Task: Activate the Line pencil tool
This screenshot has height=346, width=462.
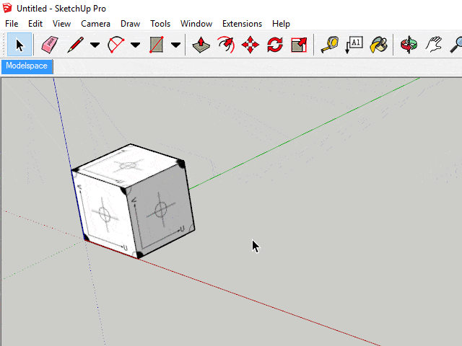Action: point(75,45)
